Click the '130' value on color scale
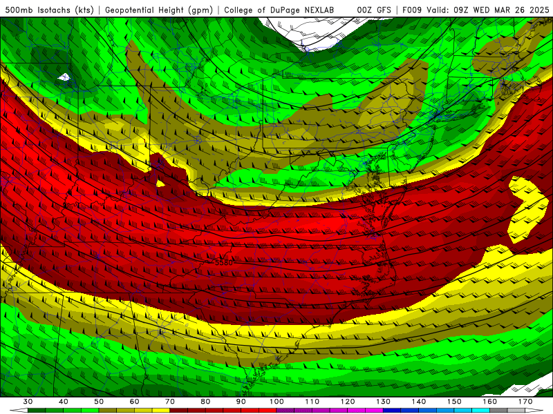 pyautogui.click(x=383, y=402)
